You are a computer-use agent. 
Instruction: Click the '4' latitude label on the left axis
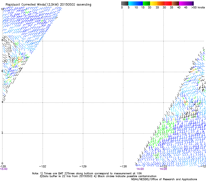(2, 102)
